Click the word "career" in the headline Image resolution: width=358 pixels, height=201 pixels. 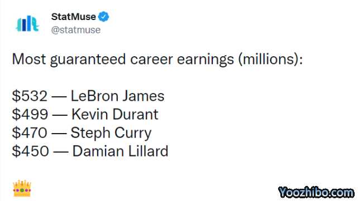tap(151, 60)
